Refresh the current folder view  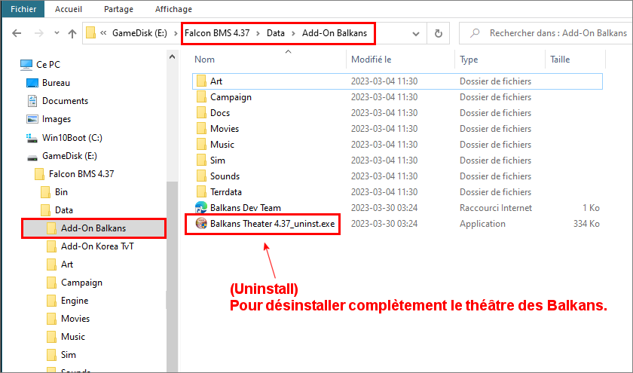coord(438,34)
